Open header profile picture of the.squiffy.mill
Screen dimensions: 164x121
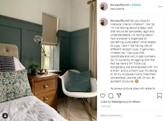pyautogui.click(x=104, y=7)
